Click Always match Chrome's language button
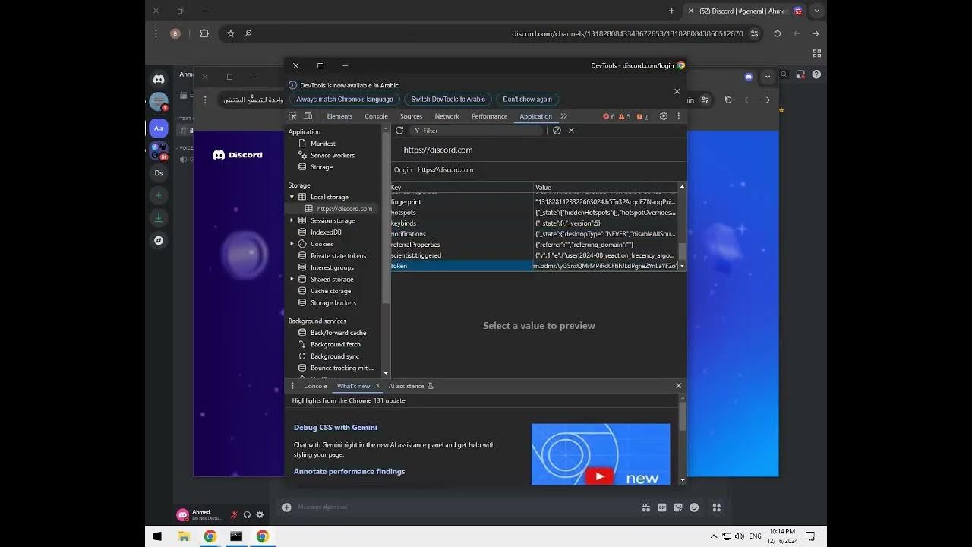Screen dimensions: 972x547 click(345, 99)
